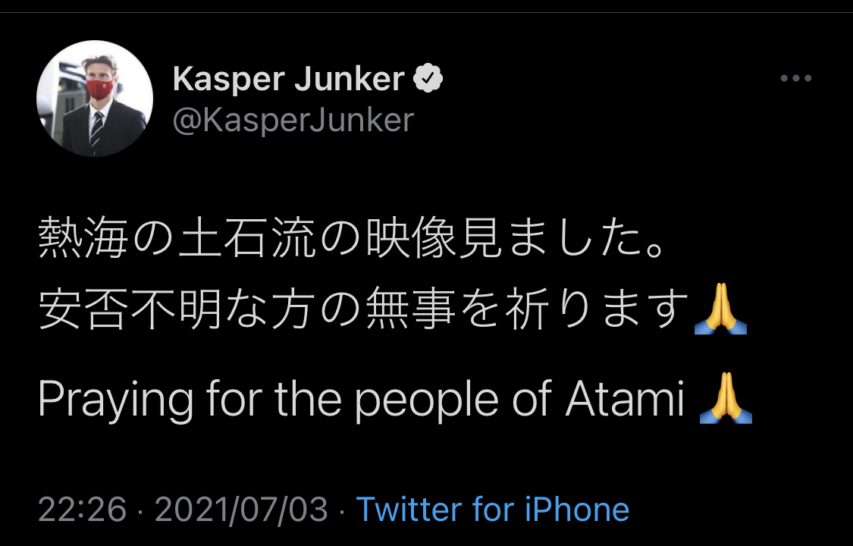Click the Kasper Junker display name
This screenshot has height=546, width=853.
tap(288, 79)
